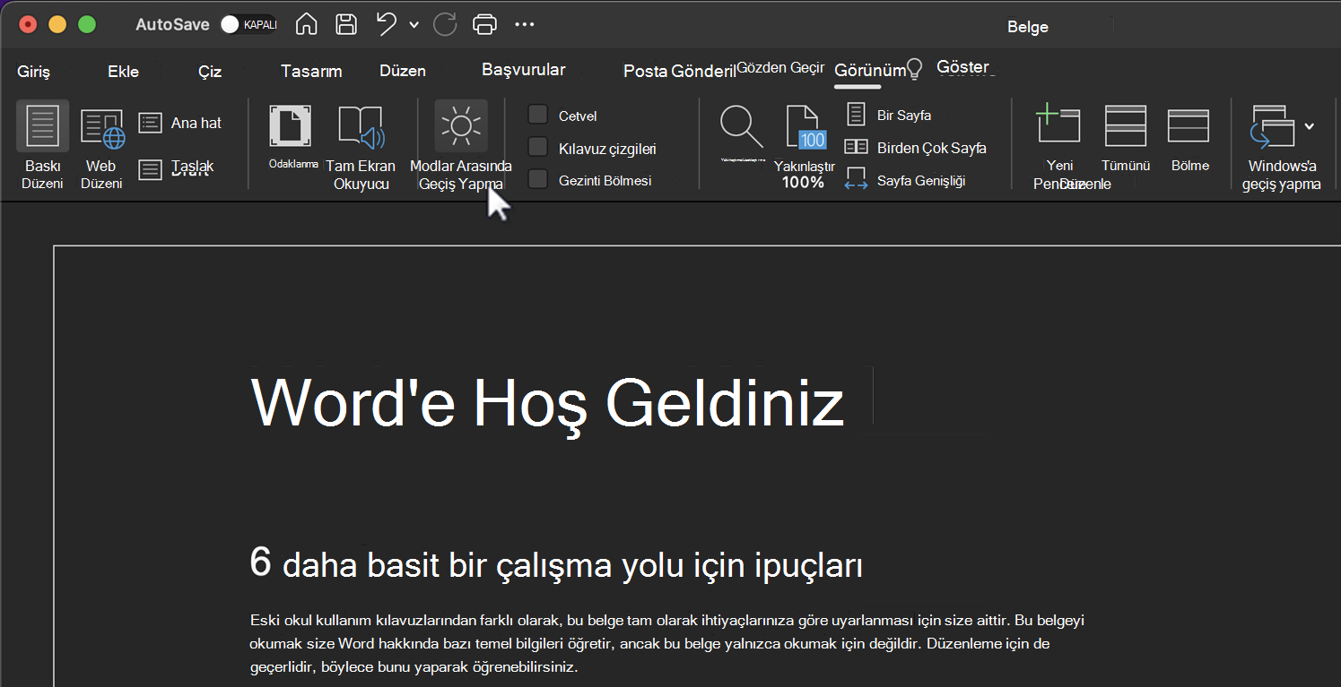Select the Görünüm tab
Screen dimensions: 1341x687
(x=869, y=72)
